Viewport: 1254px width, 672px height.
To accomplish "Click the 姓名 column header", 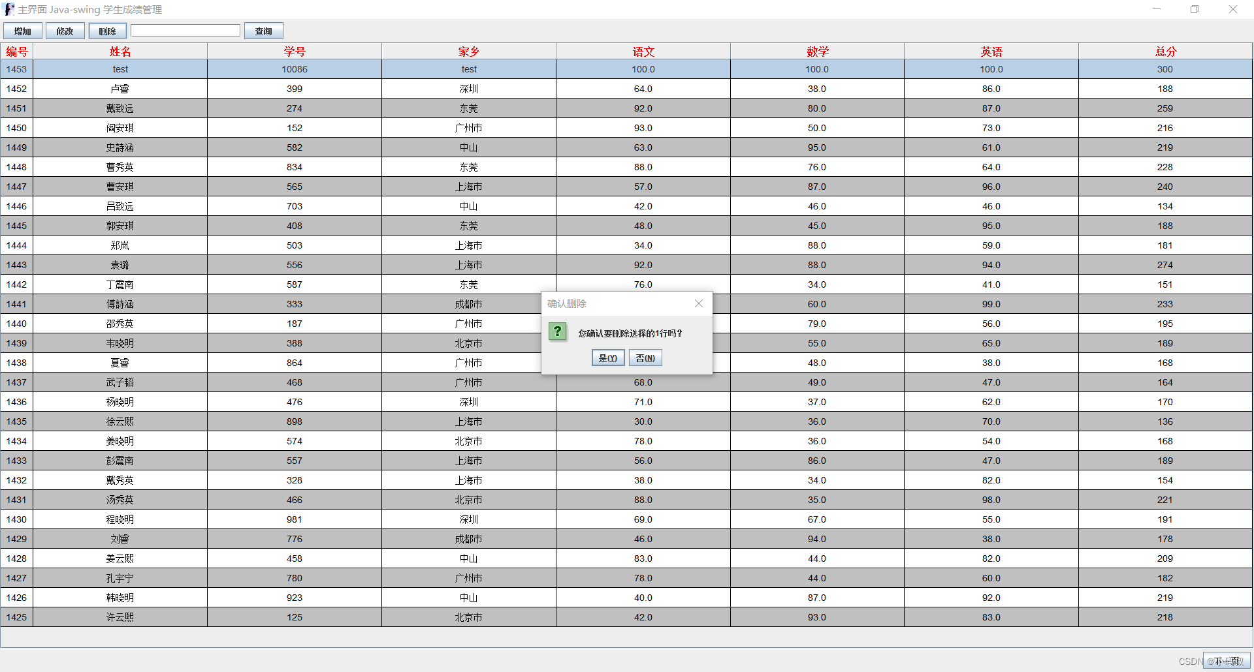I will pos(120,52).
